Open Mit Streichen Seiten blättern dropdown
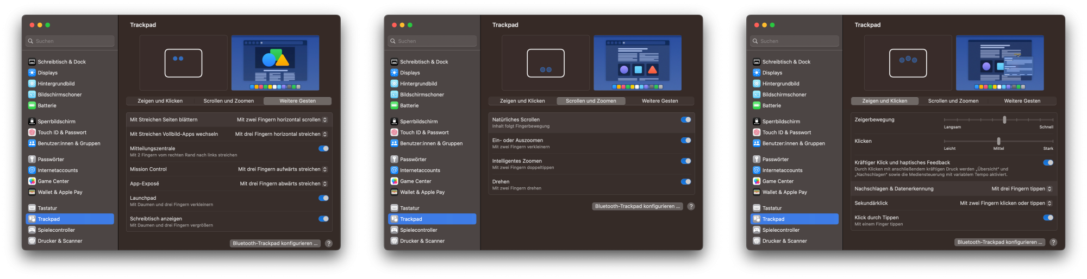This screenshot has height=279, width=1087. click(x=282, y=119)
